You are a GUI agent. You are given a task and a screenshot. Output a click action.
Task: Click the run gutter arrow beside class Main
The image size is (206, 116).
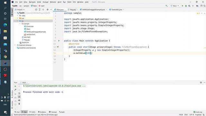59,41
